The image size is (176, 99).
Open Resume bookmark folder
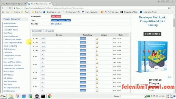(26, 12)
